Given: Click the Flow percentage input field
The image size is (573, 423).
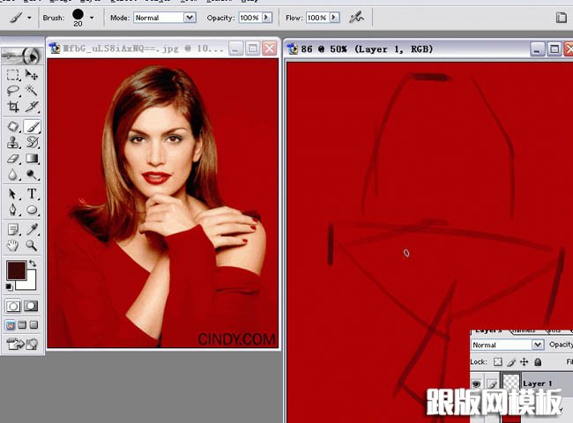Looking at the screenshot, I should coord(316,18).
